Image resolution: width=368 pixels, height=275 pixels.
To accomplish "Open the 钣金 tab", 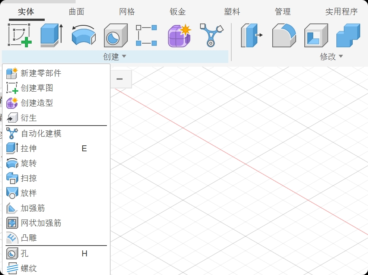I will coord(178,12).
